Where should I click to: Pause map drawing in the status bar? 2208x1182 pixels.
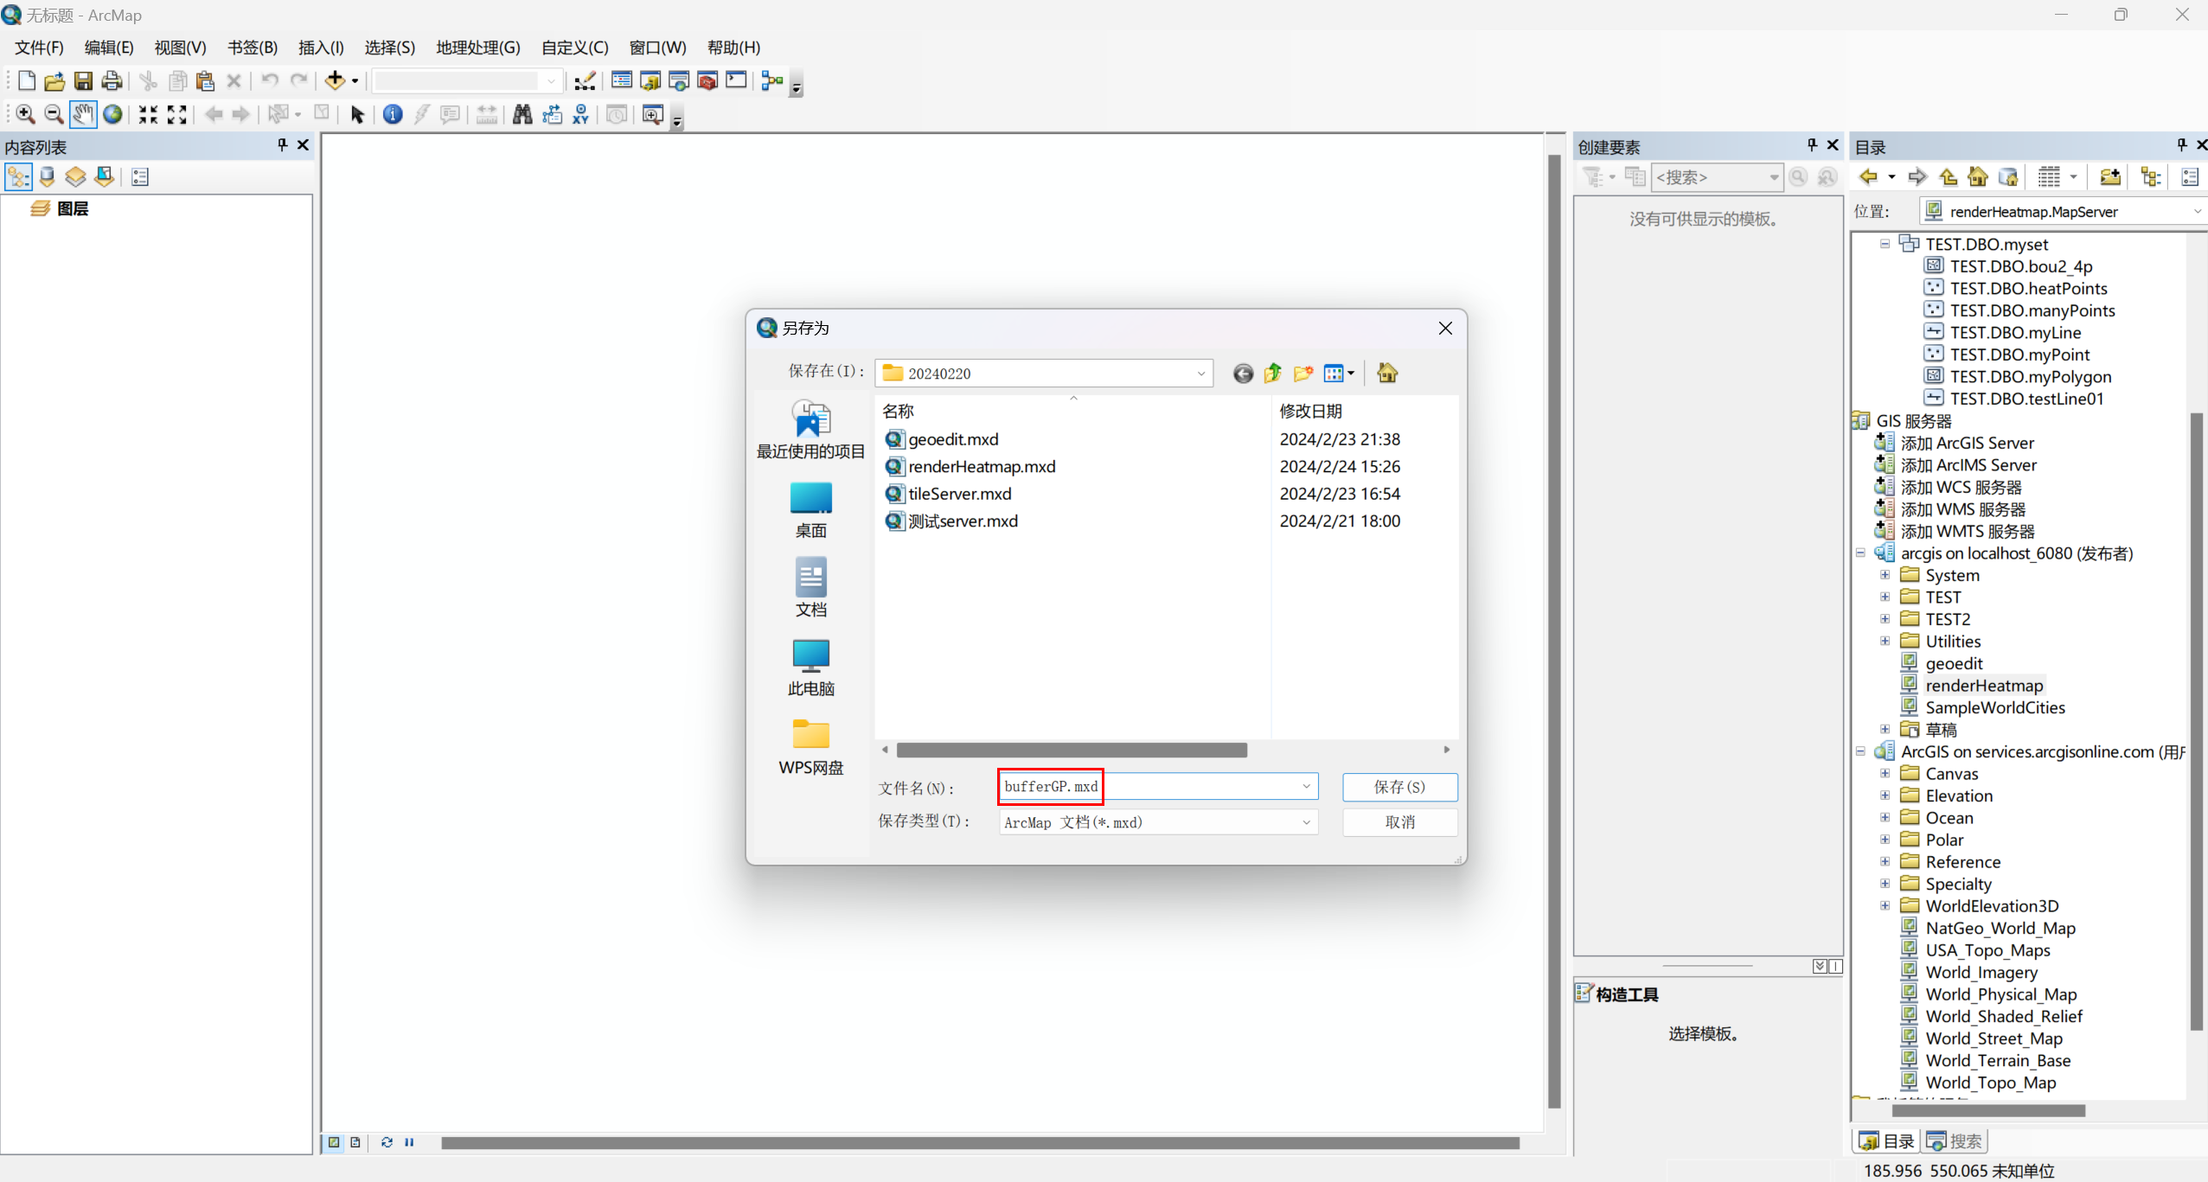(x=409, y=1142)
